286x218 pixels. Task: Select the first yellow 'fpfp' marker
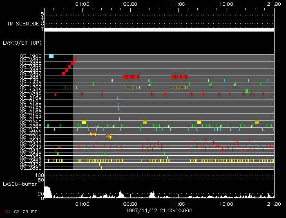(94, 134)
